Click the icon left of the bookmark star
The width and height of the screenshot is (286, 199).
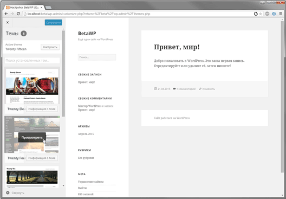tap(256, 14)
